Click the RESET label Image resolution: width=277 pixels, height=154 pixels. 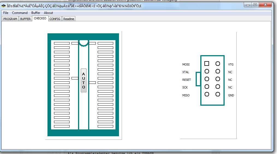click(x=187, y=80)
